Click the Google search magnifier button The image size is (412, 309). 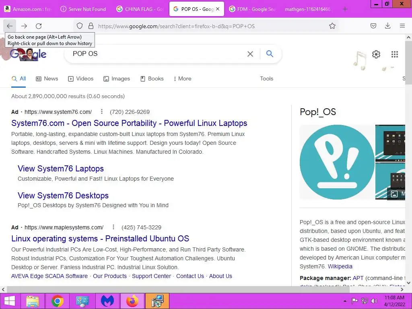270,54
